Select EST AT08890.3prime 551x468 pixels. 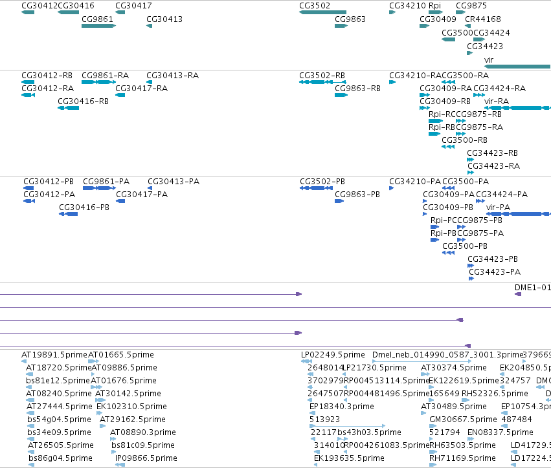tap(143, 432)
